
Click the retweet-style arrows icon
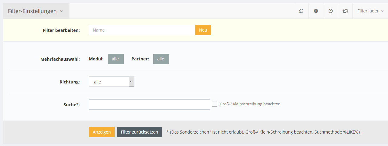click(345, 11)
